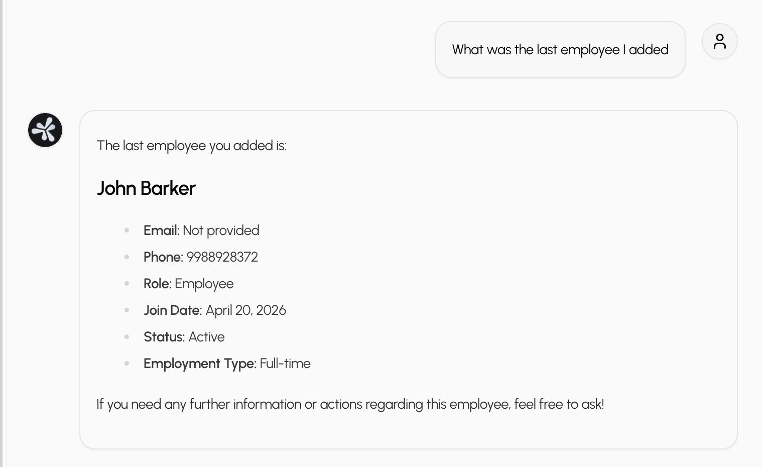
Task: Select the user message about last employee
Action: tap(560, 50)
